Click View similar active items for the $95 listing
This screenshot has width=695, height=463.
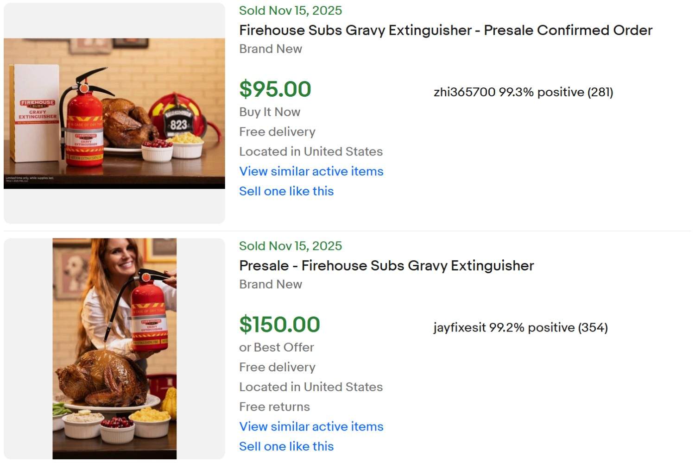click(x=311, y=171)
